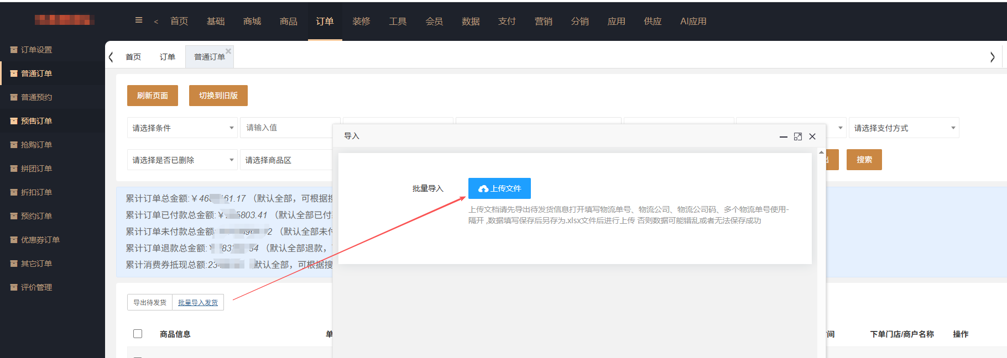The image size is (1007, 358).
Task: Close the 导入 dialog
Action: point(812,136)
